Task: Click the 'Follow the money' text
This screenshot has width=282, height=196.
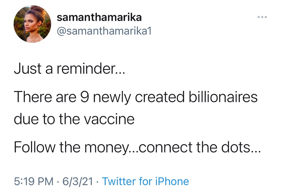Action: click(70, 148)
